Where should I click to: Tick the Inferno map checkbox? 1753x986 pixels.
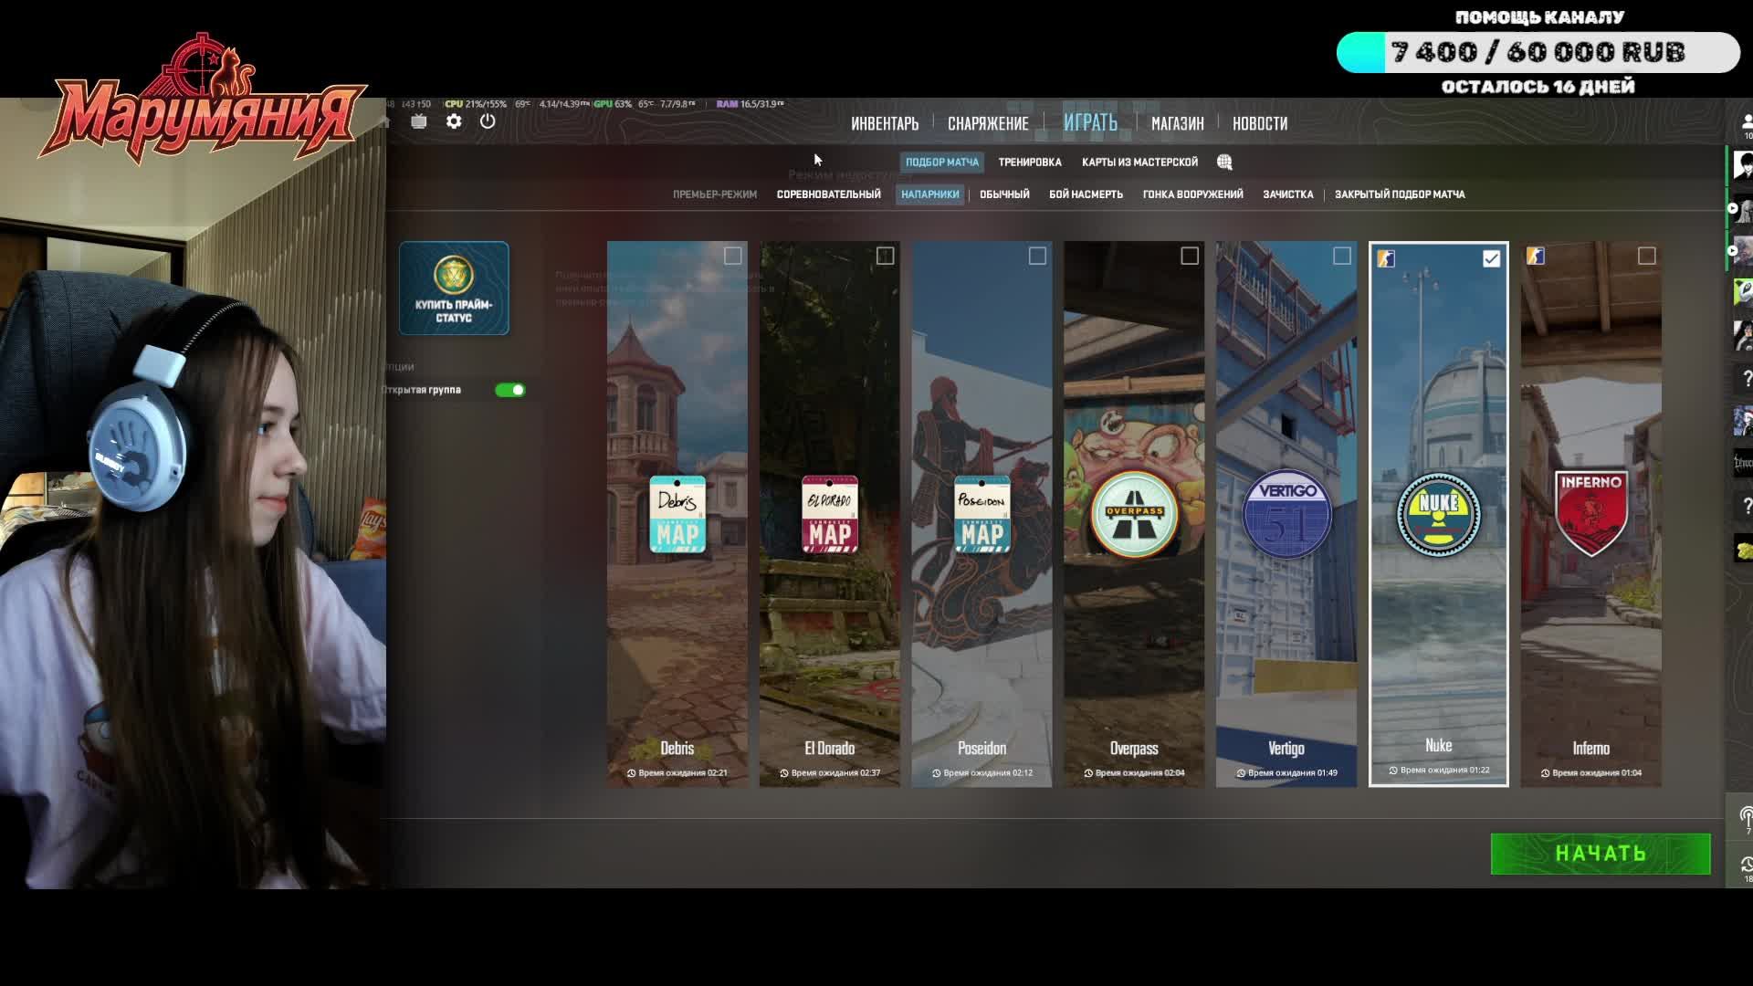(1647, 256)
